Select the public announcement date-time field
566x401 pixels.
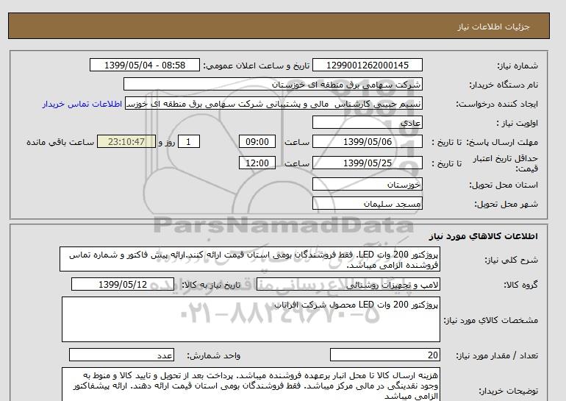(144, 65)
